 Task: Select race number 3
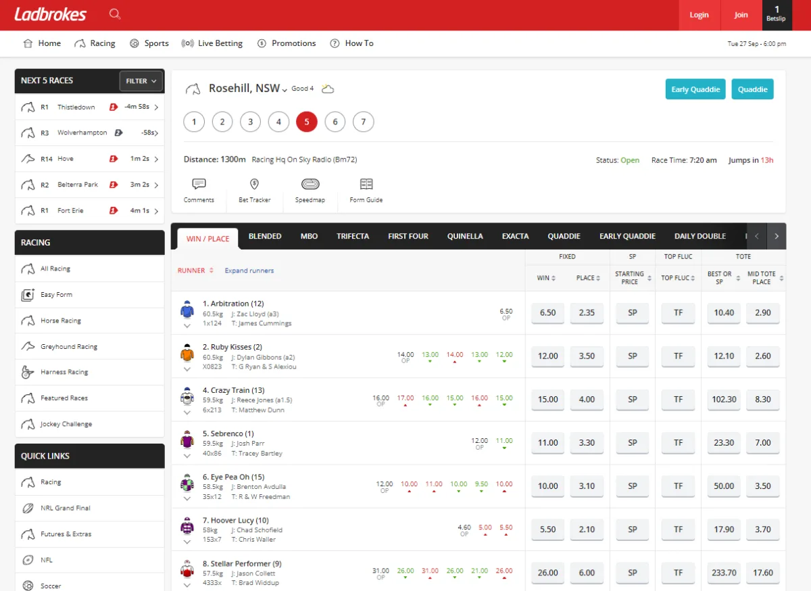pos(251,122)
